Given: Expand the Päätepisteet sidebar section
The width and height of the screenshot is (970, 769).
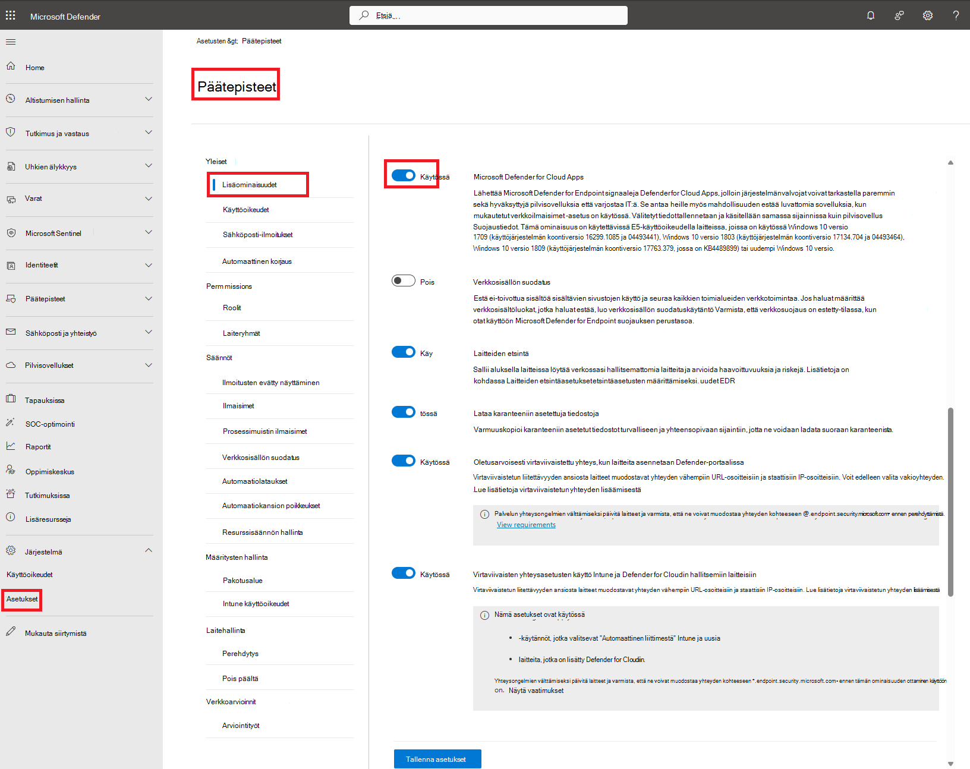Looking at the screenshot, I should [x=149, y=298].
